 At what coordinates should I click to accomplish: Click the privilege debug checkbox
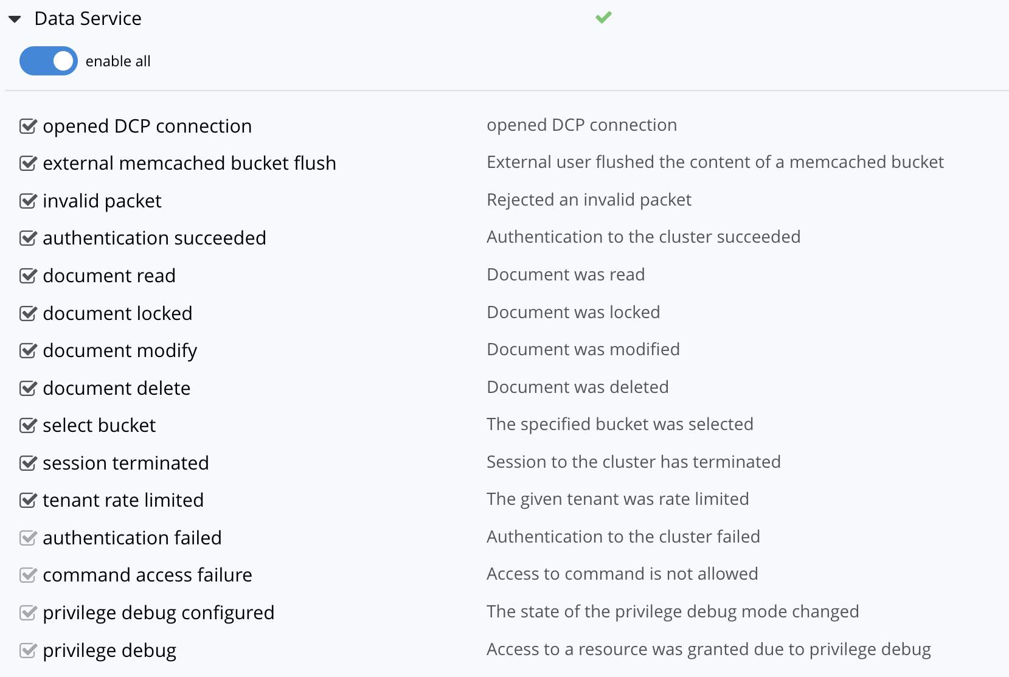point(28,650)
